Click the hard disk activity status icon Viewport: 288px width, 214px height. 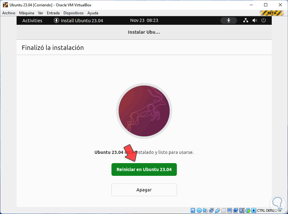[x=193, y=210]
